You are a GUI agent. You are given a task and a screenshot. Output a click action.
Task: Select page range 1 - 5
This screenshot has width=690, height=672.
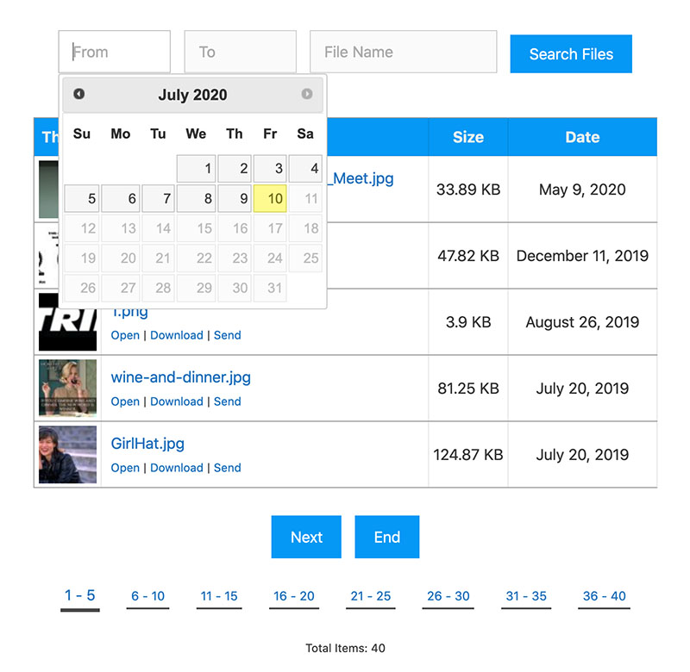tap(79, 595)
